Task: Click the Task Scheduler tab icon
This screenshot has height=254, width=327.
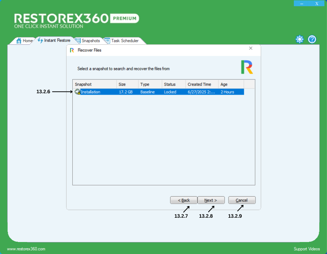Action: pyautogui.click(x=107, y=41)
